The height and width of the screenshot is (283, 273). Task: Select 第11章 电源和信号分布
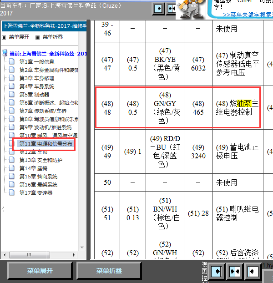pyautogui.click(x=45, y=144)
